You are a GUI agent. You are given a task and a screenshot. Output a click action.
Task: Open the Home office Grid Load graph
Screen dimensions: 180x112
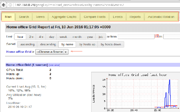coord(136,92)
